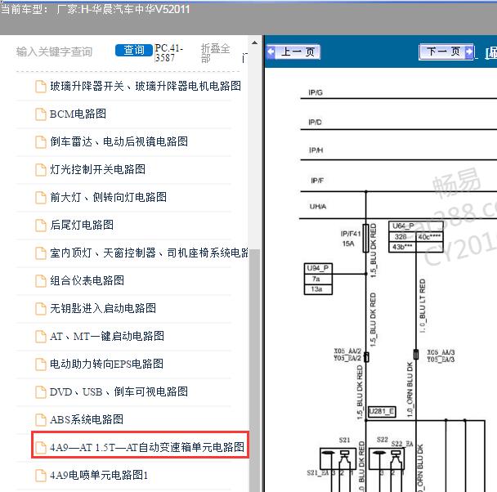Click IP/F41 15A fuse label
Image resolution: width=497 pixels, height=492 pixels.
coord(351,239)
